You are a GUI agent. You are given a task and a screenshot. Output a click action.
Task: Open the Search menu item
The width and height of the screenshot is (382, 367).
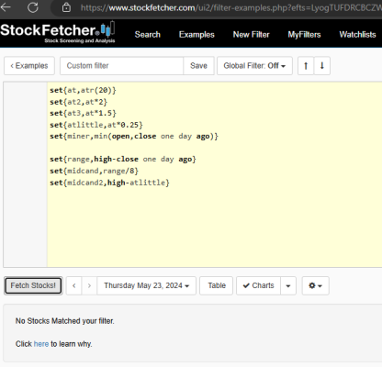[x=148, y=35]
